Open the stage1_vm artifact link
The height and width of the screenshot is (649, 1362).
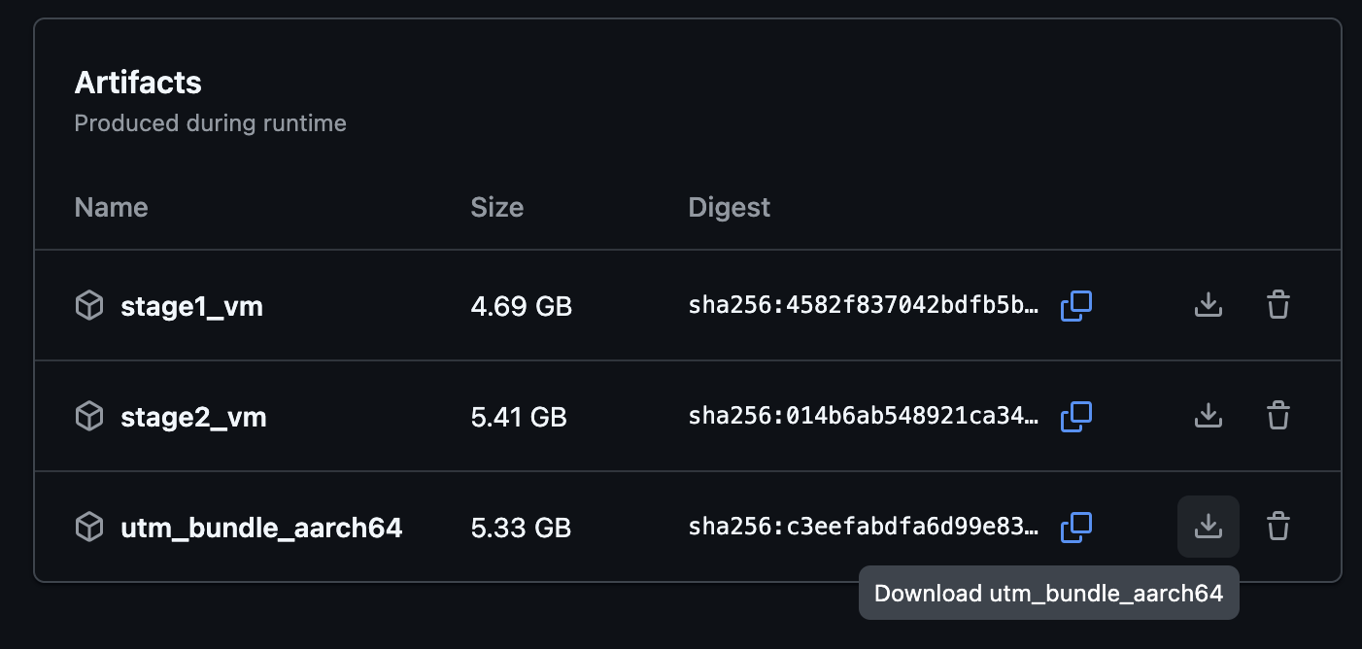pyautogui.click(x=191, y=307)
